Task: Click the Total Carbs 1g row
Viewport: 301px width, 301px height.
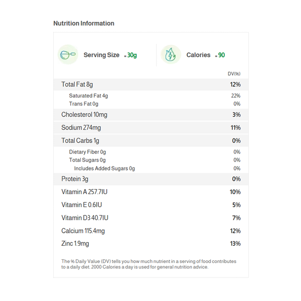Action: click(80, 141)
